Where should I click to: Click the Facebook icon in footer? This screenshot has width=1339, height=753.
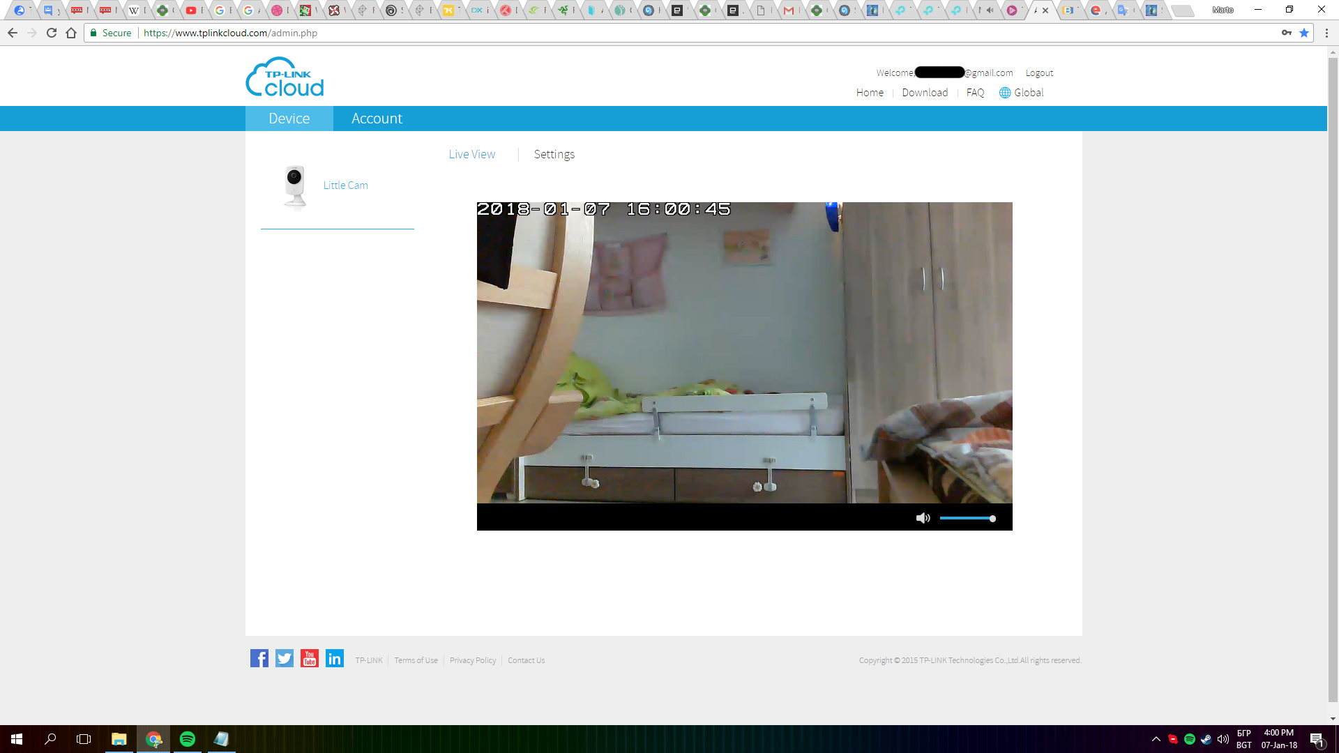pos(259,658)
